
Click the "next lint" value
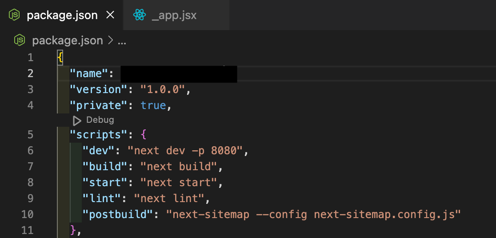[169, 198]
